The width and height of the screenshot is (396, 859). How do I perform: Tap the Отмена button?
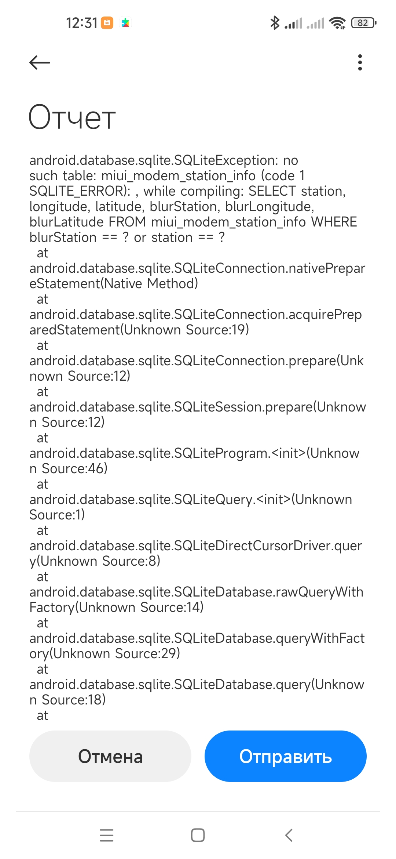tap(110, 756)
